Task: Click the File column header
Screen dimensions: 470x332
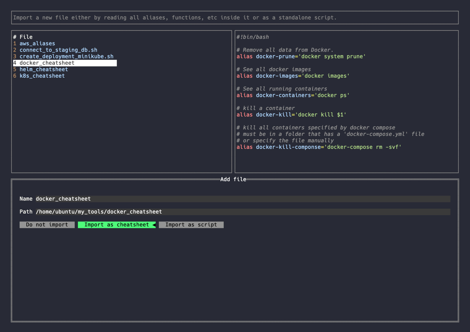Action: pyautogui.click(x=26, y=37)
